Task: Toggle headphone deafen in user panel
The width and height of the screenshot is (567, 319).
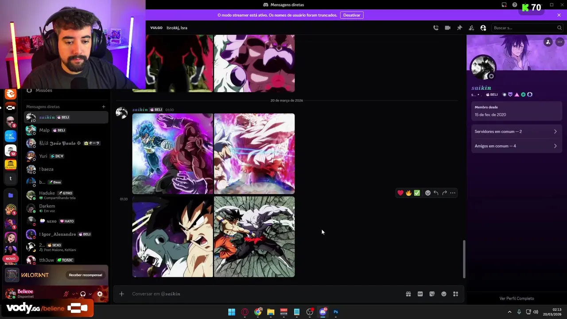Action: pos(83,294)
